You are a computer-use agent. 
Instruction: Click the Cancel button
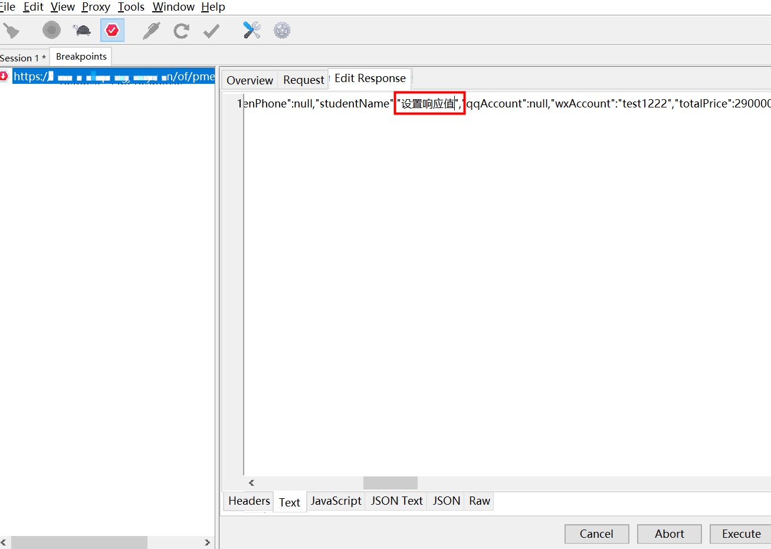[596, 534]
